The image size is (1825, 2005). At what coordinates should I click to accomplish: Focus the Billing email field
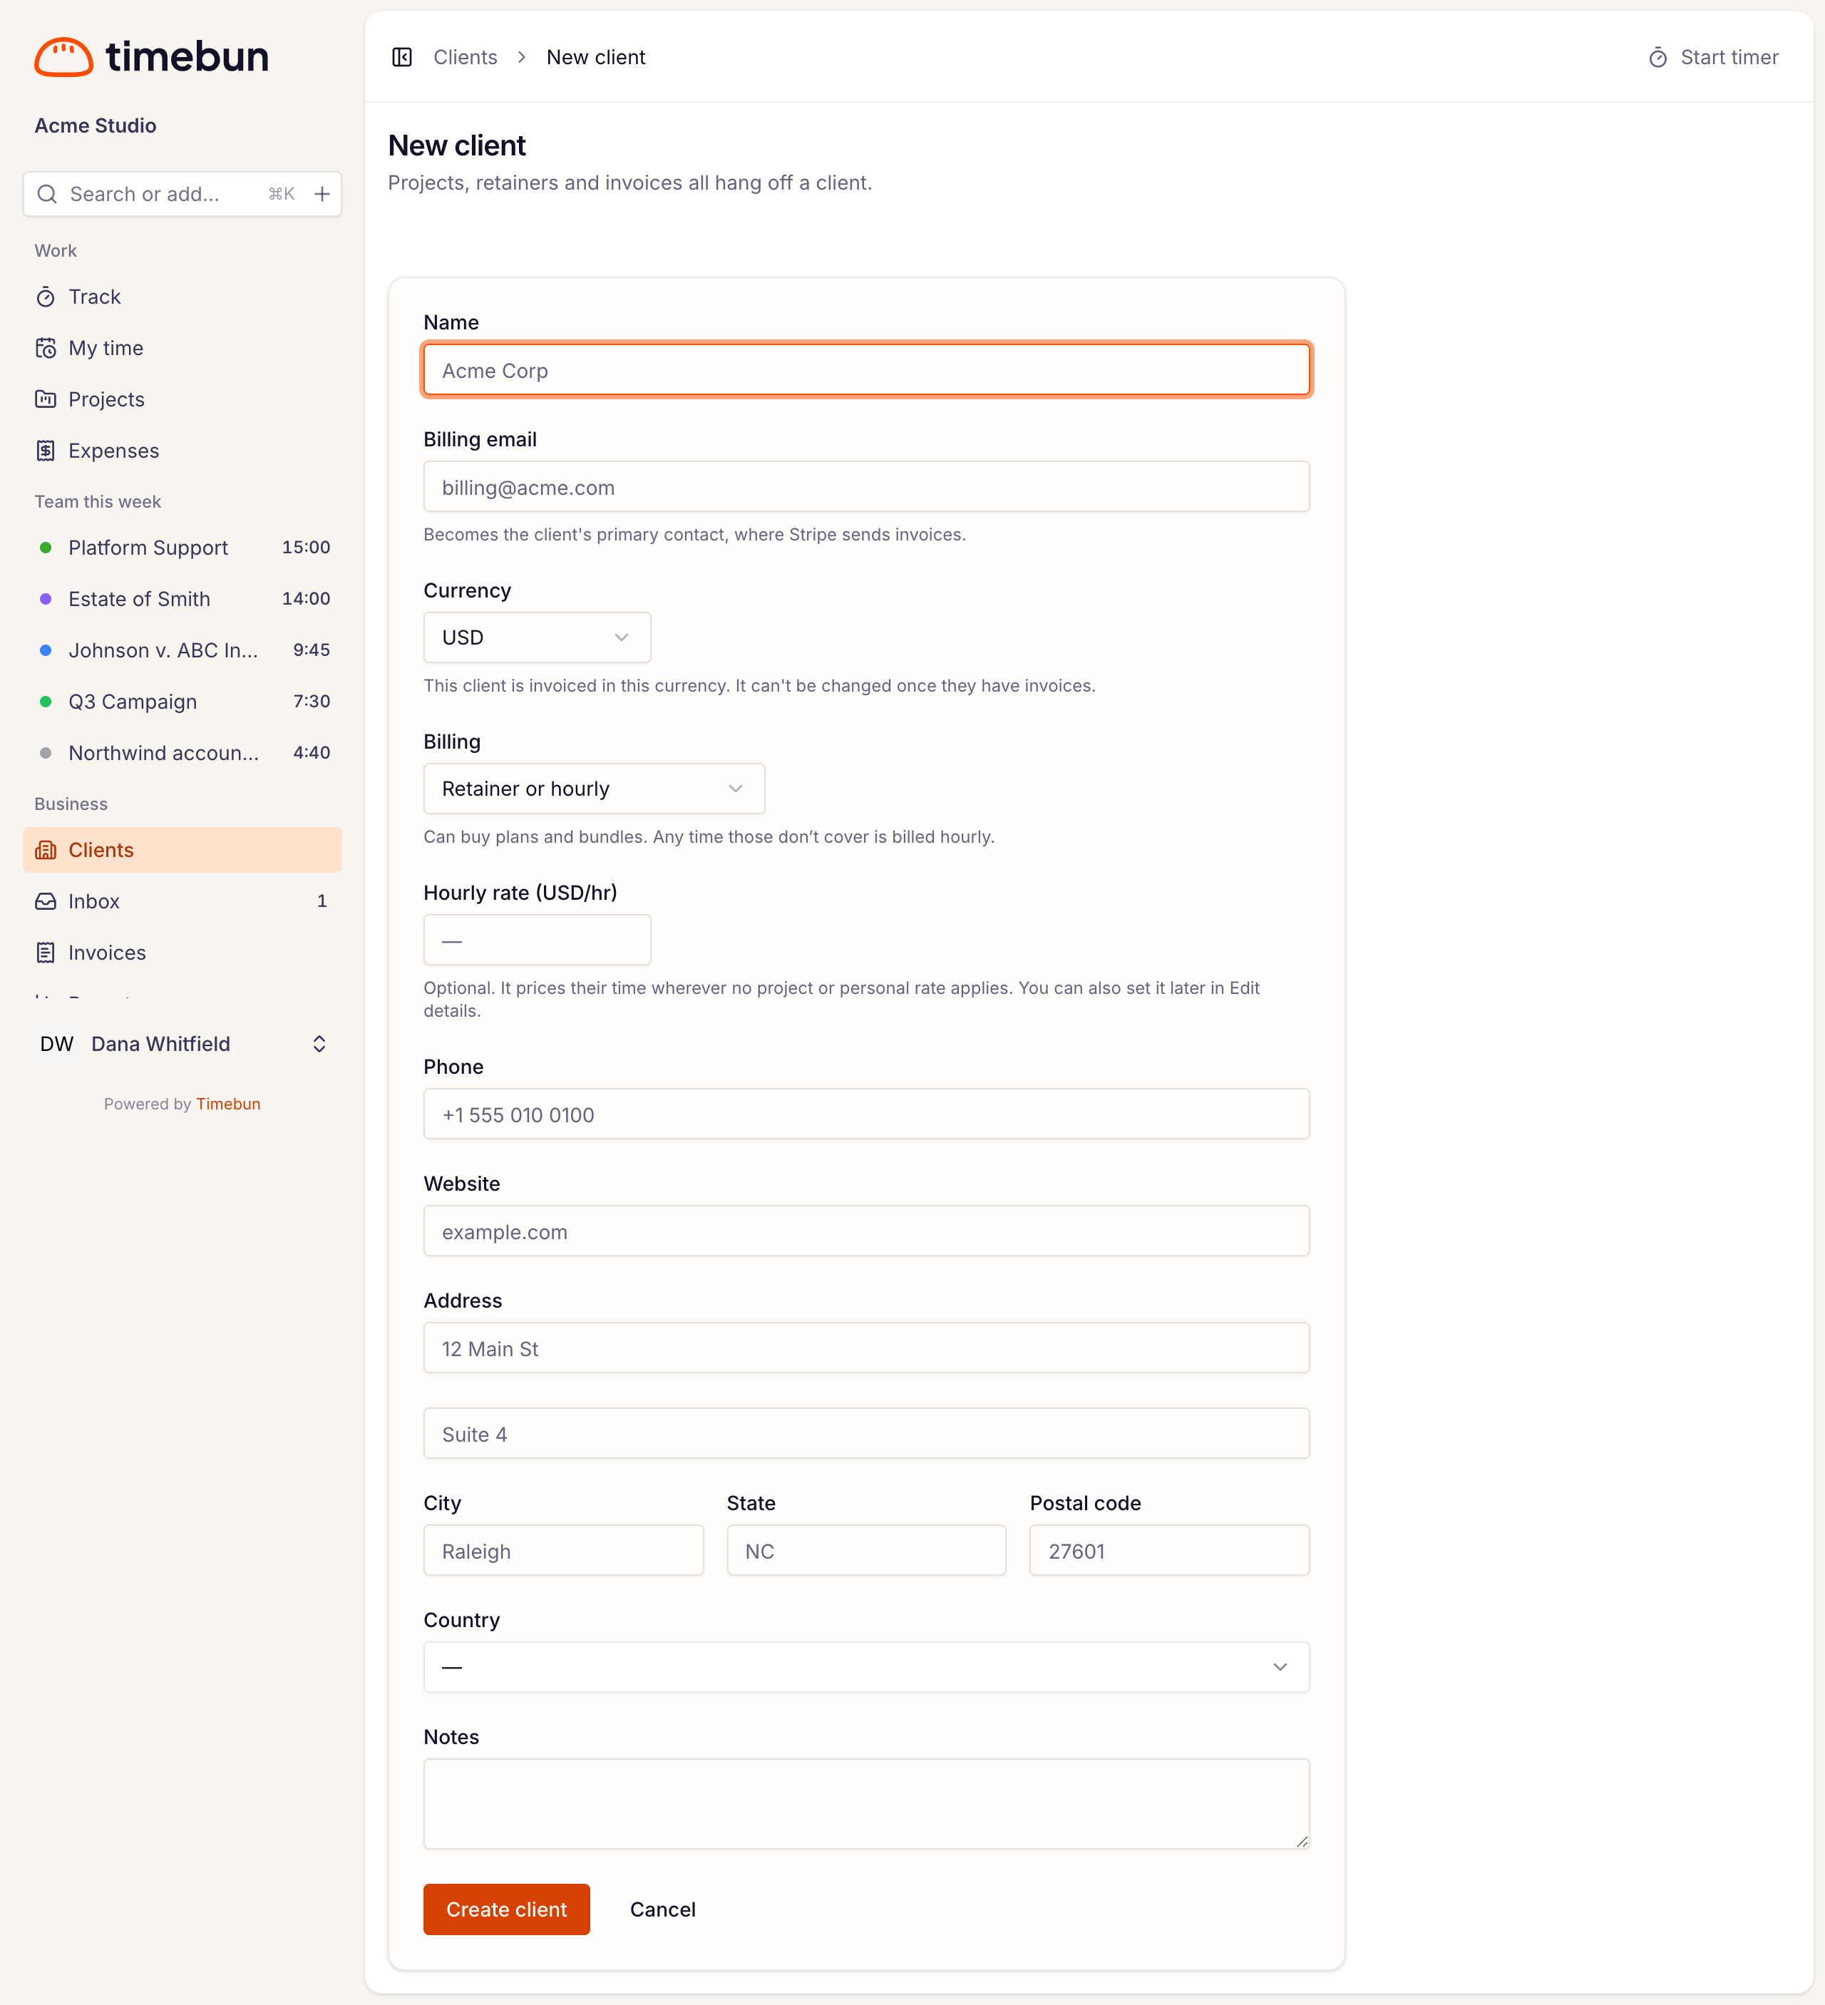(x=866, y=487)
